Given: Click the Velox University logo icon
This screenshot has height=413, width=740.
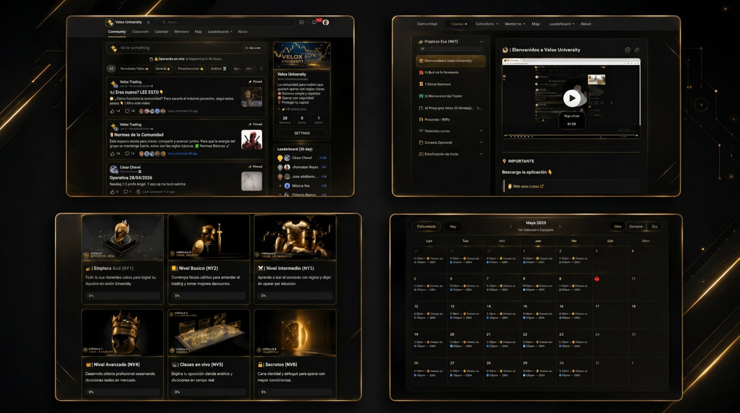Looking at the screenshot, I should [x=109, y=23].
